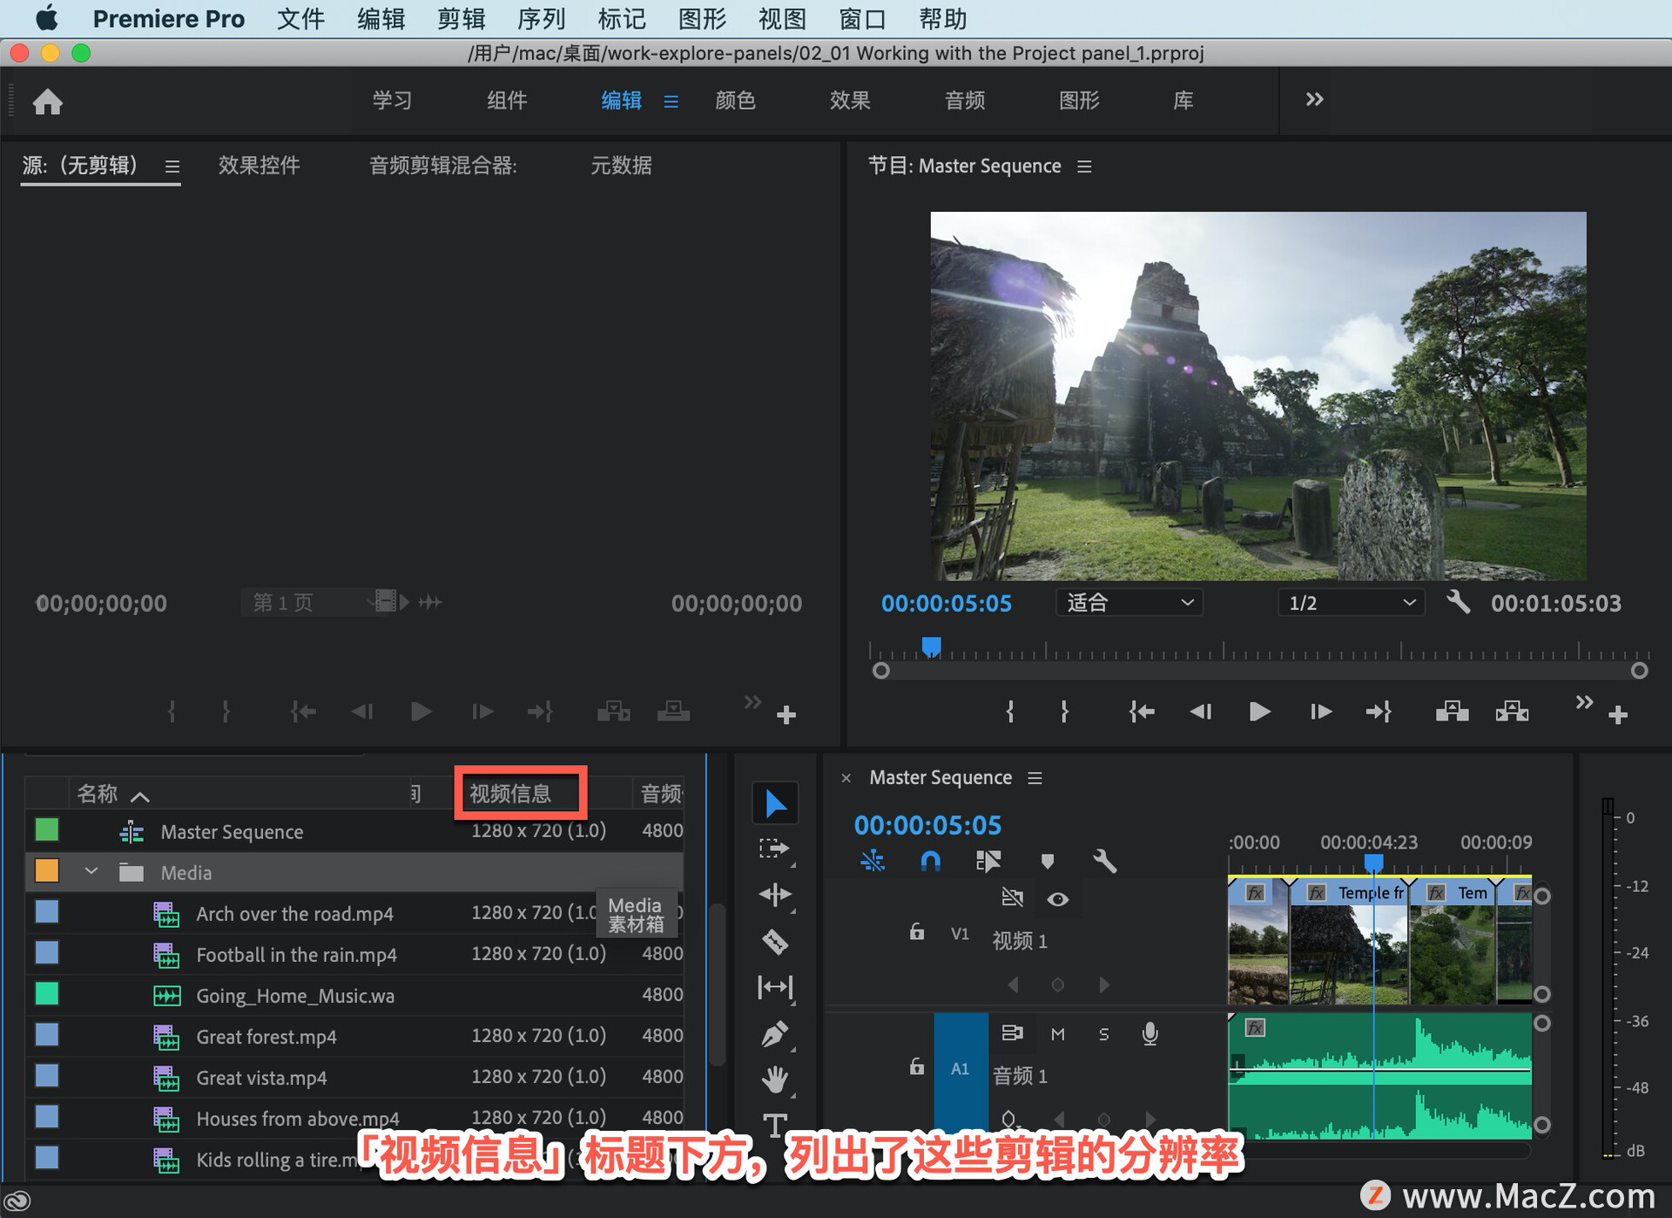Mark In in Program Monitor

coord(1010,713)
